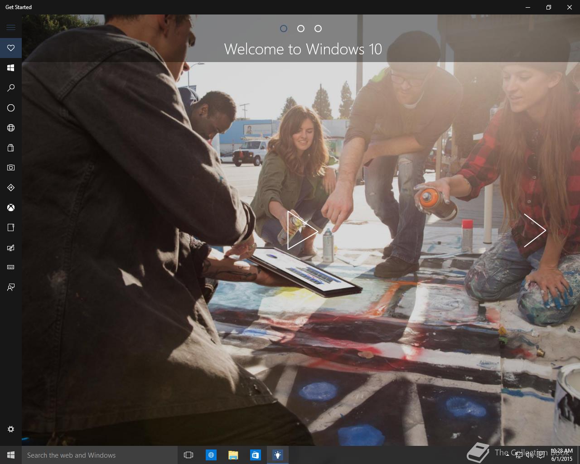
Task: Open the Action Center notifications icon
Action: click(x=541, y=455)
